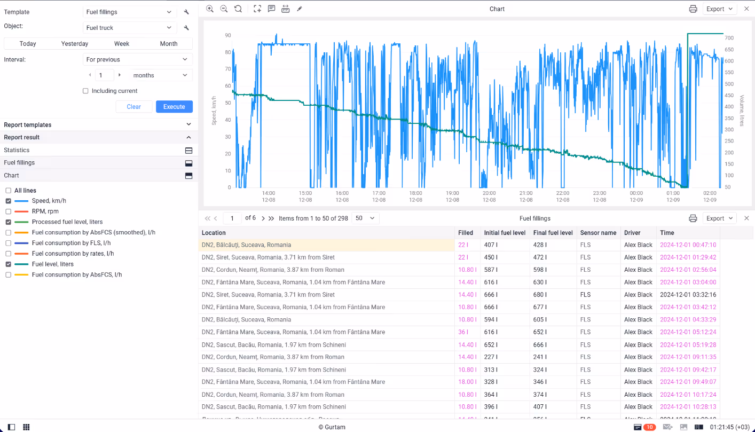
Task: Toggle the sidebar panel from bottom bar
Action: pos(11,427)
